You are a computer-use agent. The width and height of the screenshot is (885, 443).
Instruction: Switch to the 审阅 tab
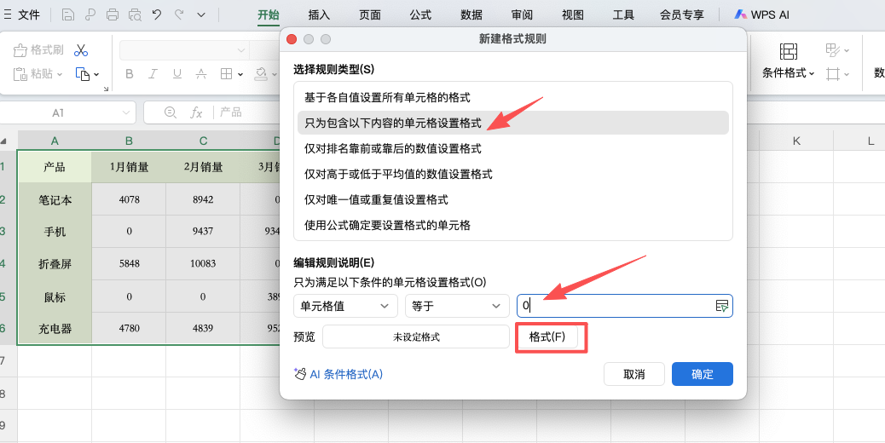tap(522, 14)
